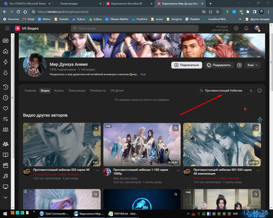The height and width of the screenshot is (218, 273).
Task: Open the open-book sidebar icon
Action: point(5,155)
